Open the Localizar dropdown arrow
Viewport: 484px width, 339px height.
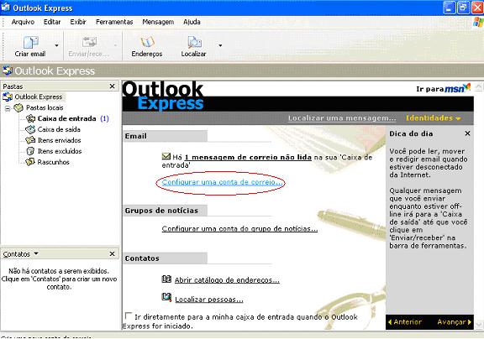click(220, 45)
